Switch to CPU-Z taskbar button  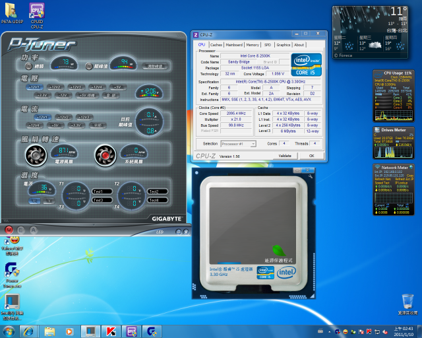132,331
